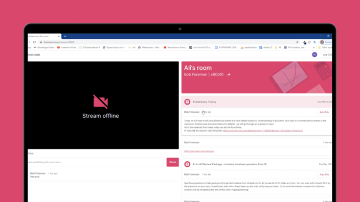Image resolution: width=360 pixels, height=202 pixels.
Task: Reload the page with the refresh icon
Action: click(34, 42)
